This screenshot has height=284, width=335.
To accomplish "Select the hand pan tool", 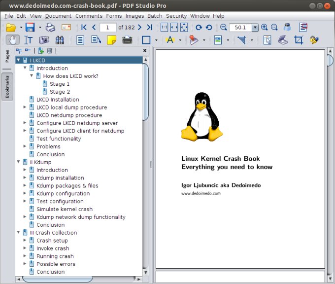I will [x=13, y=40].
